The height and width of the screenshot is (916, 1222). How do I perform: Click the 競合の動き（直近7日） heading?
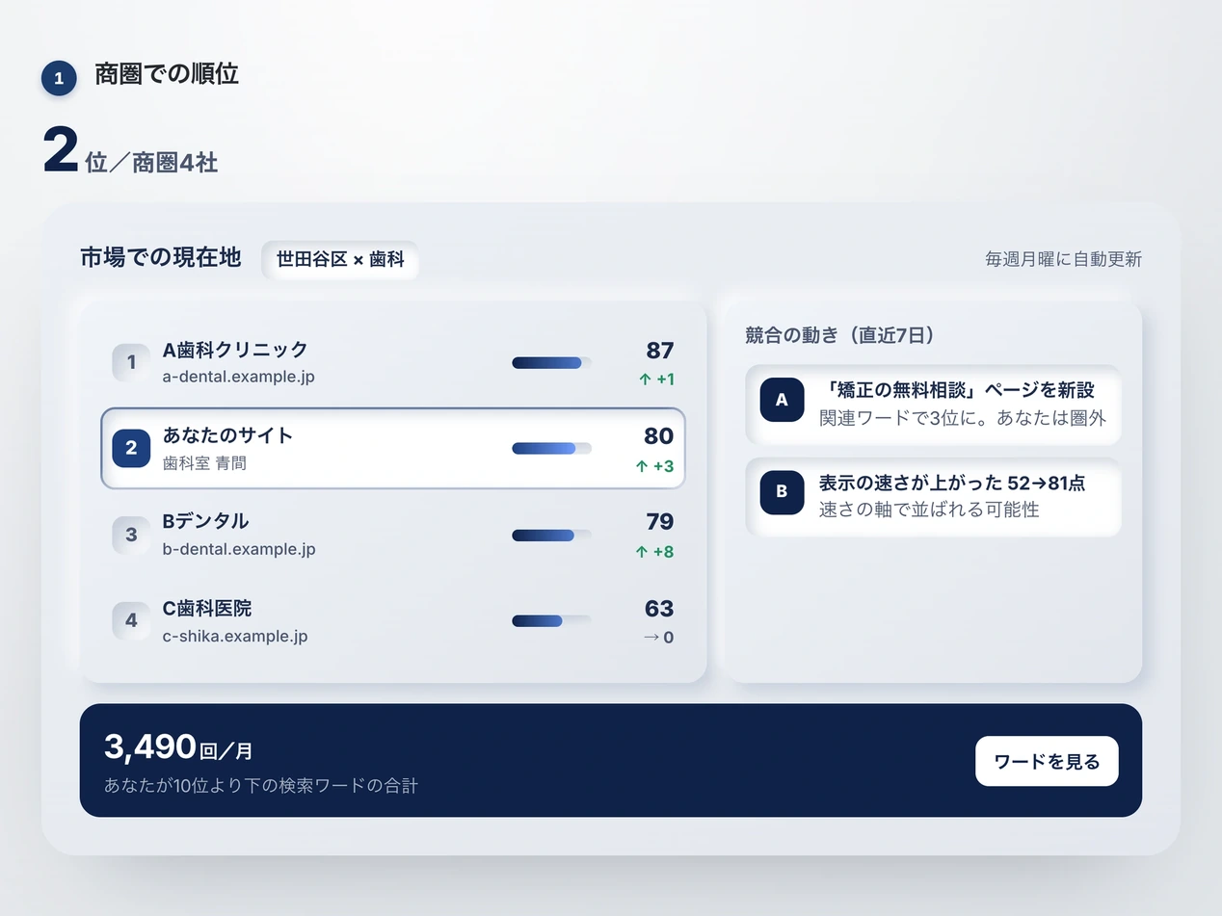(840, 335)
